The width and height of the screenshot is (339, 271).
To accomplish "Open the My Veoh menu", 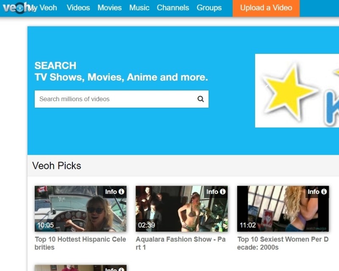I will 44,8.
